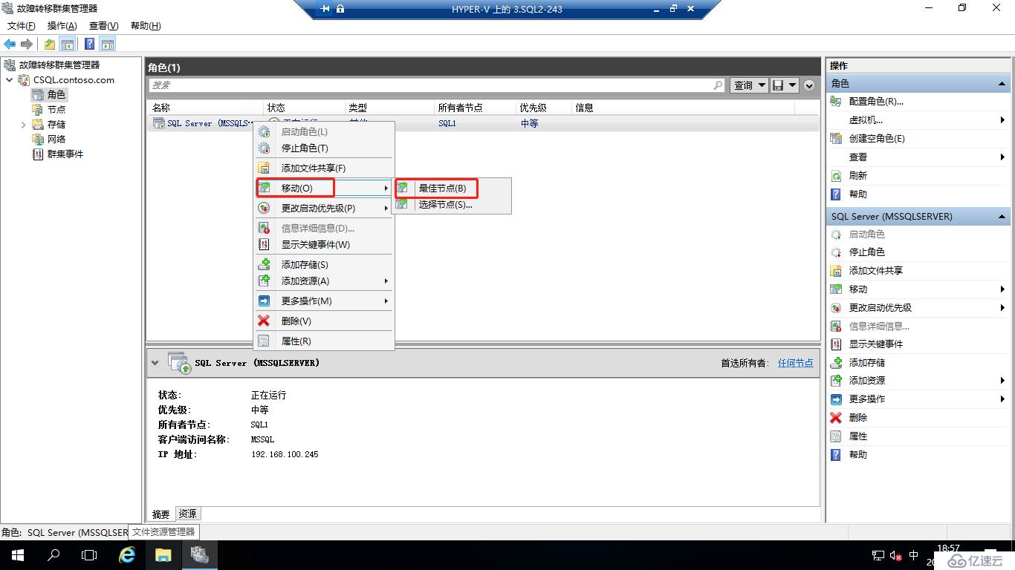The width and height of the screenshot is (1015, 570).
Task: Click the 查询 dropdown button
Action: pyautogui.click(x=749, y=85)
